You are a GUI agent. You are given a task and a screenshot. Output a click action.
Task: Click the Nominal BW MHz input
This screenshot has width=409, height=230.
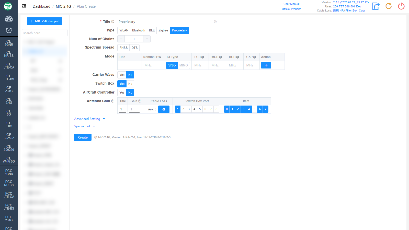click(153, 65)
